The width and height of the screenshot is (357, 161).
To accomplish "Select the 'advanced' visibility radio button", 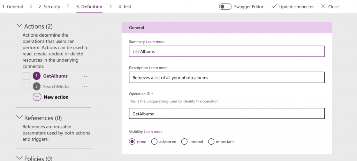I will (x=154, y=141).
